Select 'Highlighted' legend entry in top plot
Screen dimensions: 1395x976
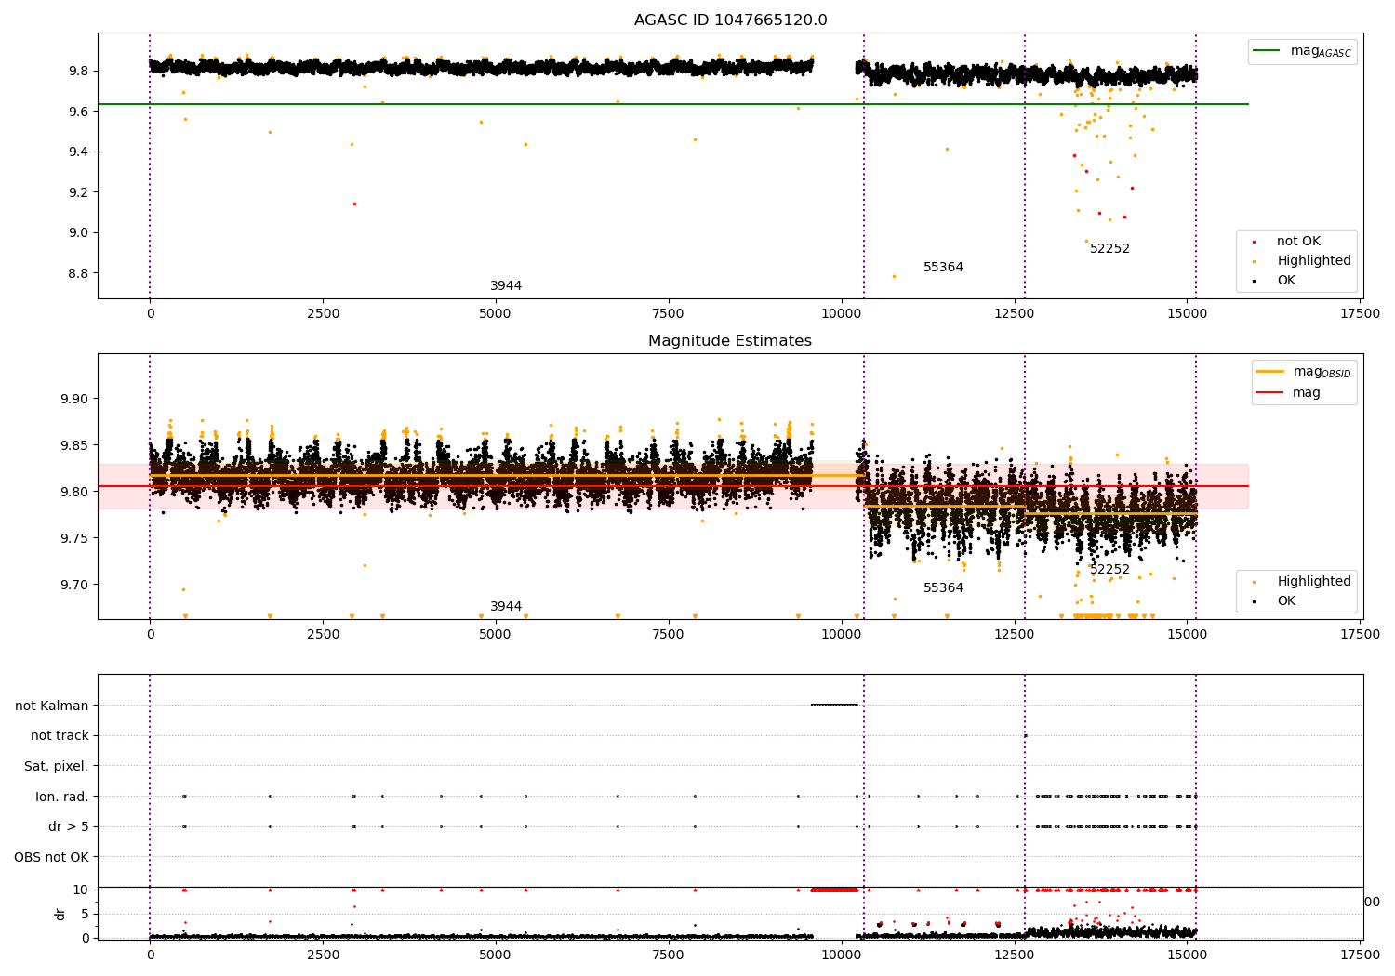[1313, 261]
